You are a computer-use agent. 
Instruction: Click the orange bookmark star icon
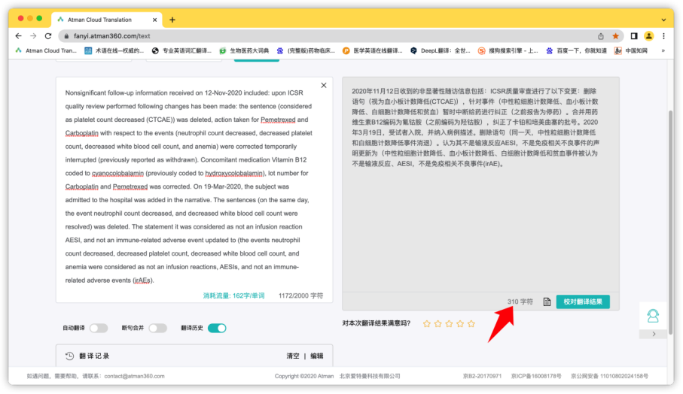[x=615, y=36]
